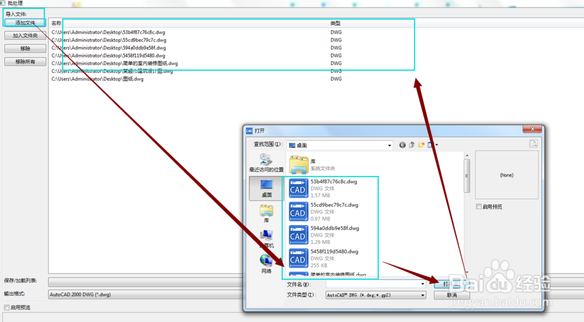Click the preview magnifier icon in dialog corner
584x322 pixels.
click(x=533, y=144)
